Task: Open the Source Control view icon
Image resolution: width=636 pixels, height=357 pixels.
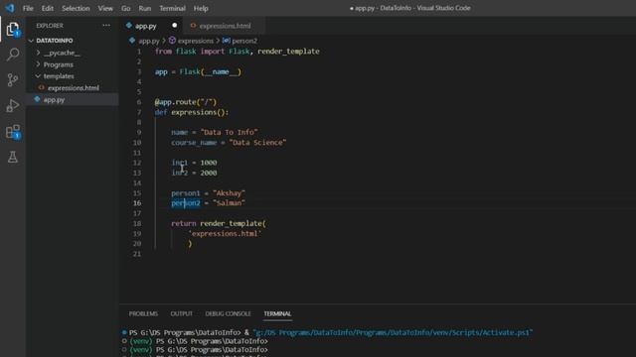Action: [x=13, y=79]
